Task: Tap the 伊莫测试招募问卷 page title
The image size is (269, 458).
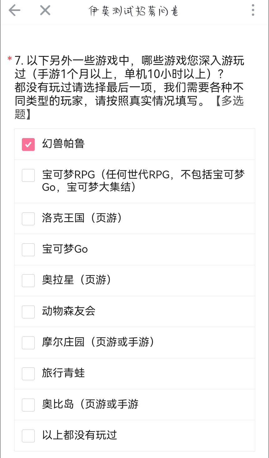Action: coord(134,11)
